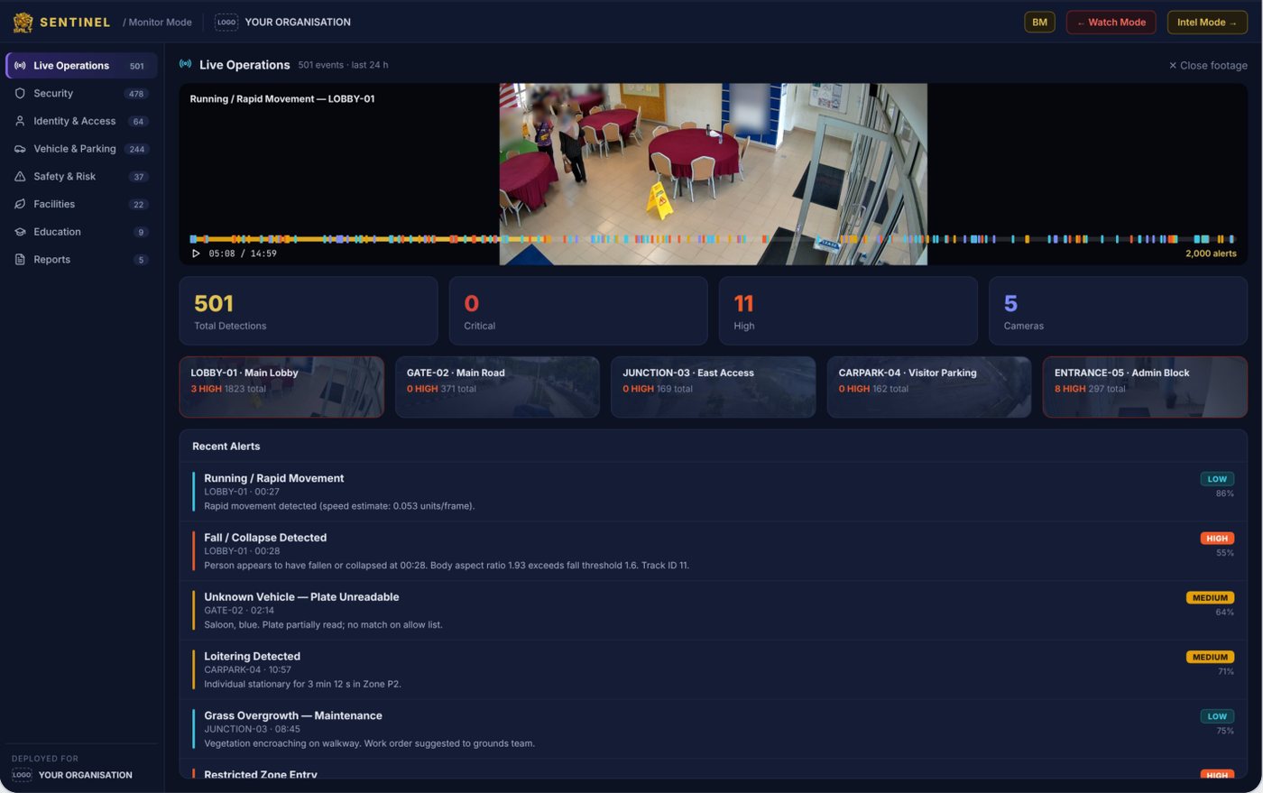Click the Monitor Mode label in header
Screen dimensions: 1263x793
[157, 22]
